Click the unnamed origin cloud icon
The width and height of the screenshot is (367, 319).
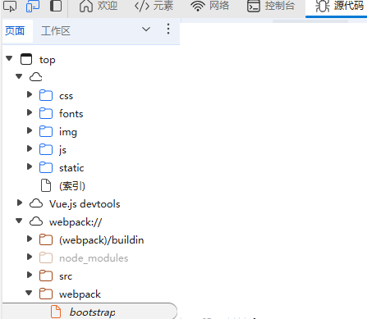click(36, 77)
